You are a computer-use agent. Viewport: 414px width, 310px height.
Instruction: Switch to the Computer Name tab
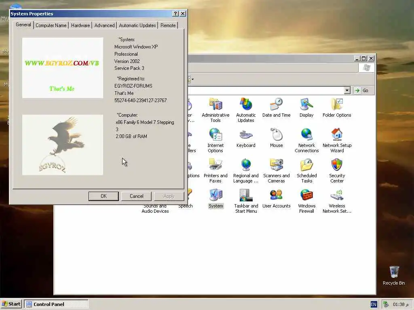(x=51, y=25)
